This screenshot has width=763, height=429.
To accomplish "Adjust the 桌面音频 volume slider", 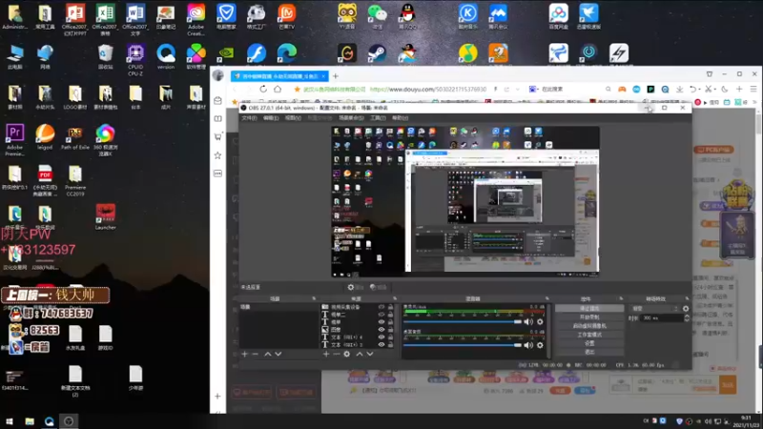I will (x=463, y=345).
